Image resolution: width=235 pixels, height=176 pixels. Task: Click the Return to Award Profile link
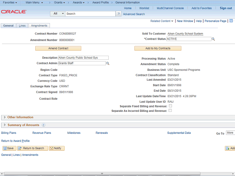point(15,141)
